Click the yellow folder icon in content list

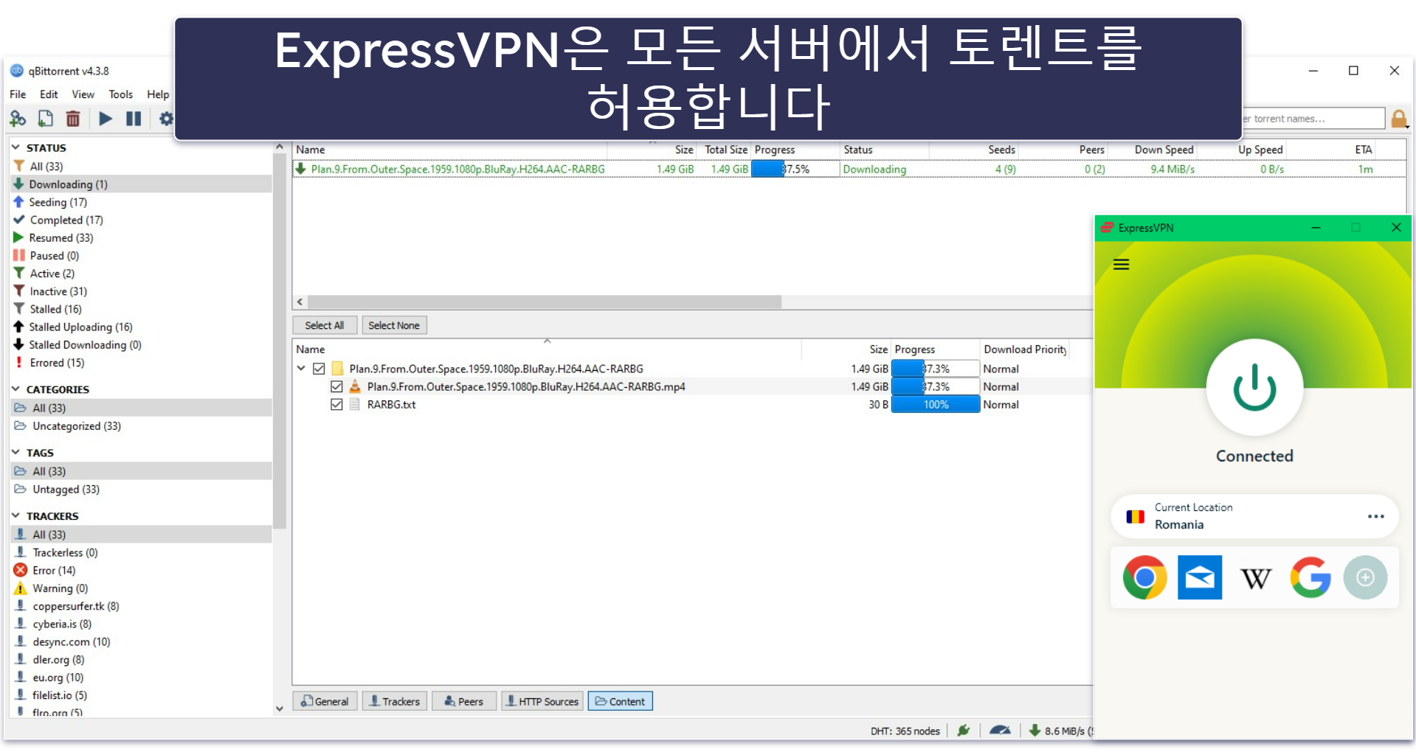[337, 369]
